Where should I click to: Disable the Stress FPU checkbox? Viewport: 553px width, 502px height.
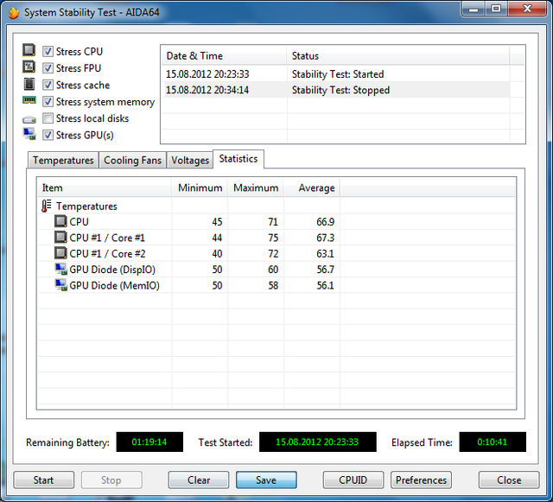[x=48, y=68]
